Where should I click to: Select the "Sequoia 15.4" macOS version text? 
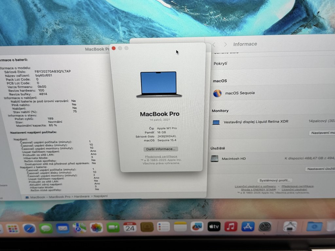(167, 140)
